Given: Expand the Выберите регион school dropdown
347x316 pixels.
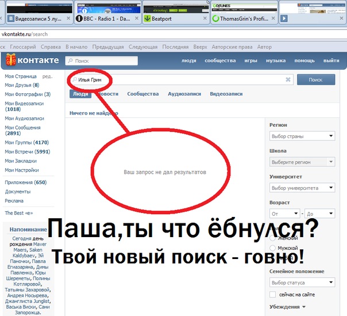Looking at the screenshot, I should [302, 162].
